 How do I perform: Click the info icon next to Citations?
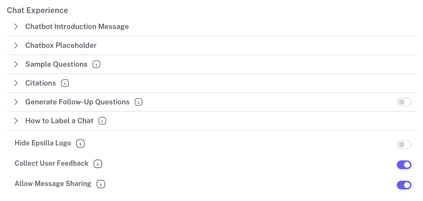(65, 83)
